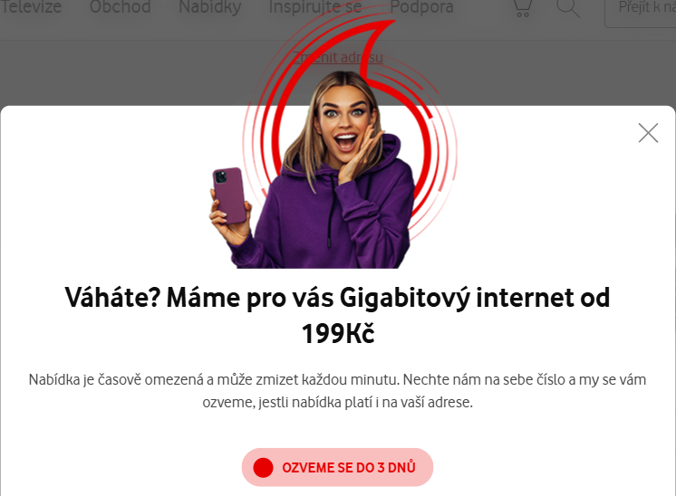Click the search magnifier icon
The height and width of the screenshot is (496, 676).
(x=568, y=8)
